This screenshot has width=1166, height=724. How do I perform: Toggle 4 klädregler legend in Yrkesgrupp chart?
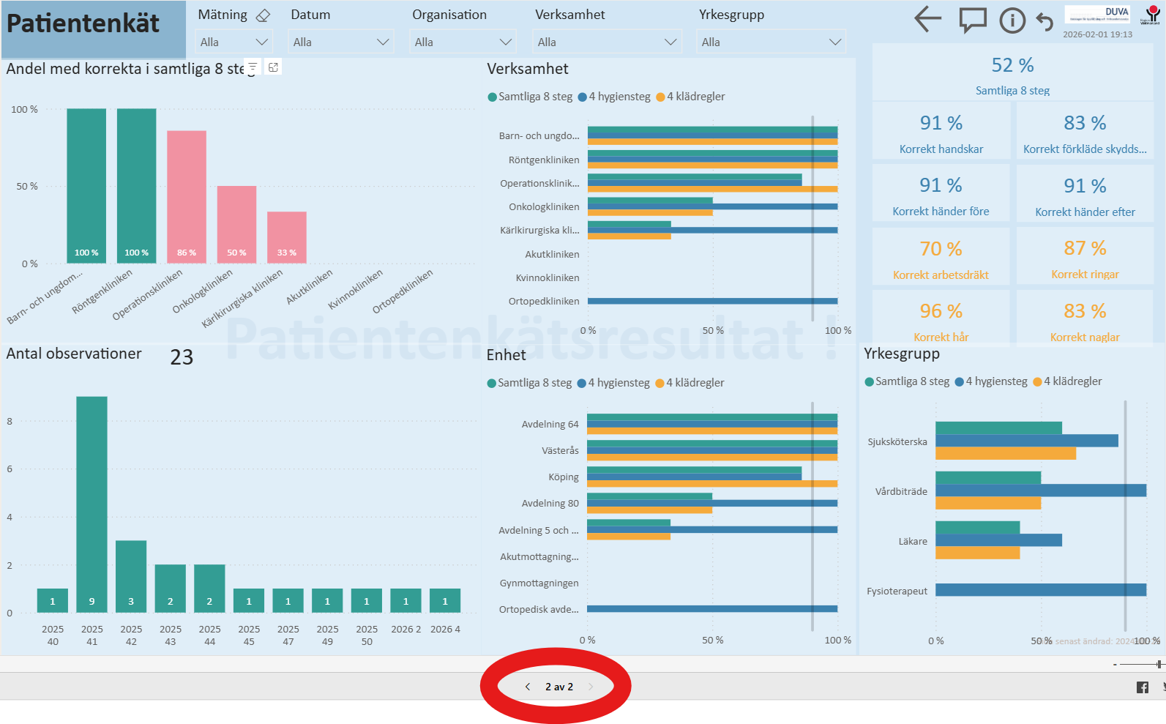1067,381
